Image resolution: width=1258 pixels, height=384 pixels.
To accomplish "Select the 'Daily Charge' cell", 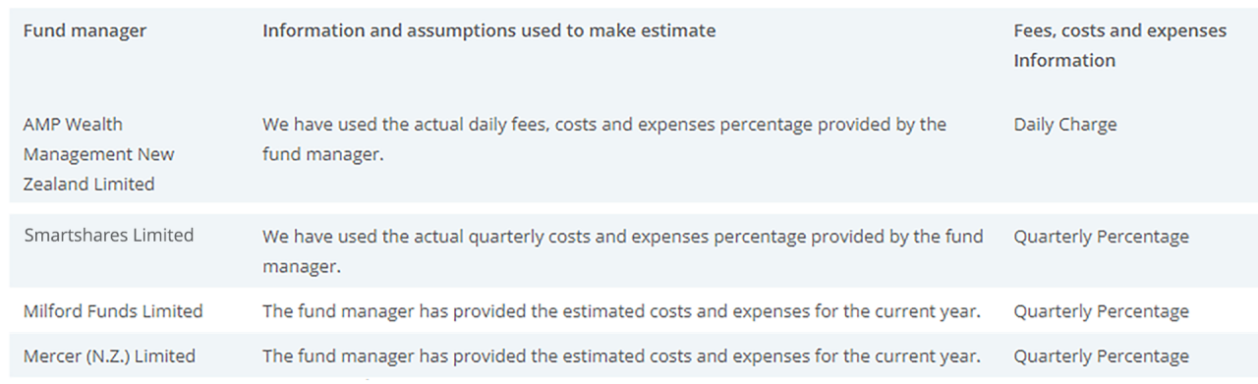I will click(x=1065, y=125).
